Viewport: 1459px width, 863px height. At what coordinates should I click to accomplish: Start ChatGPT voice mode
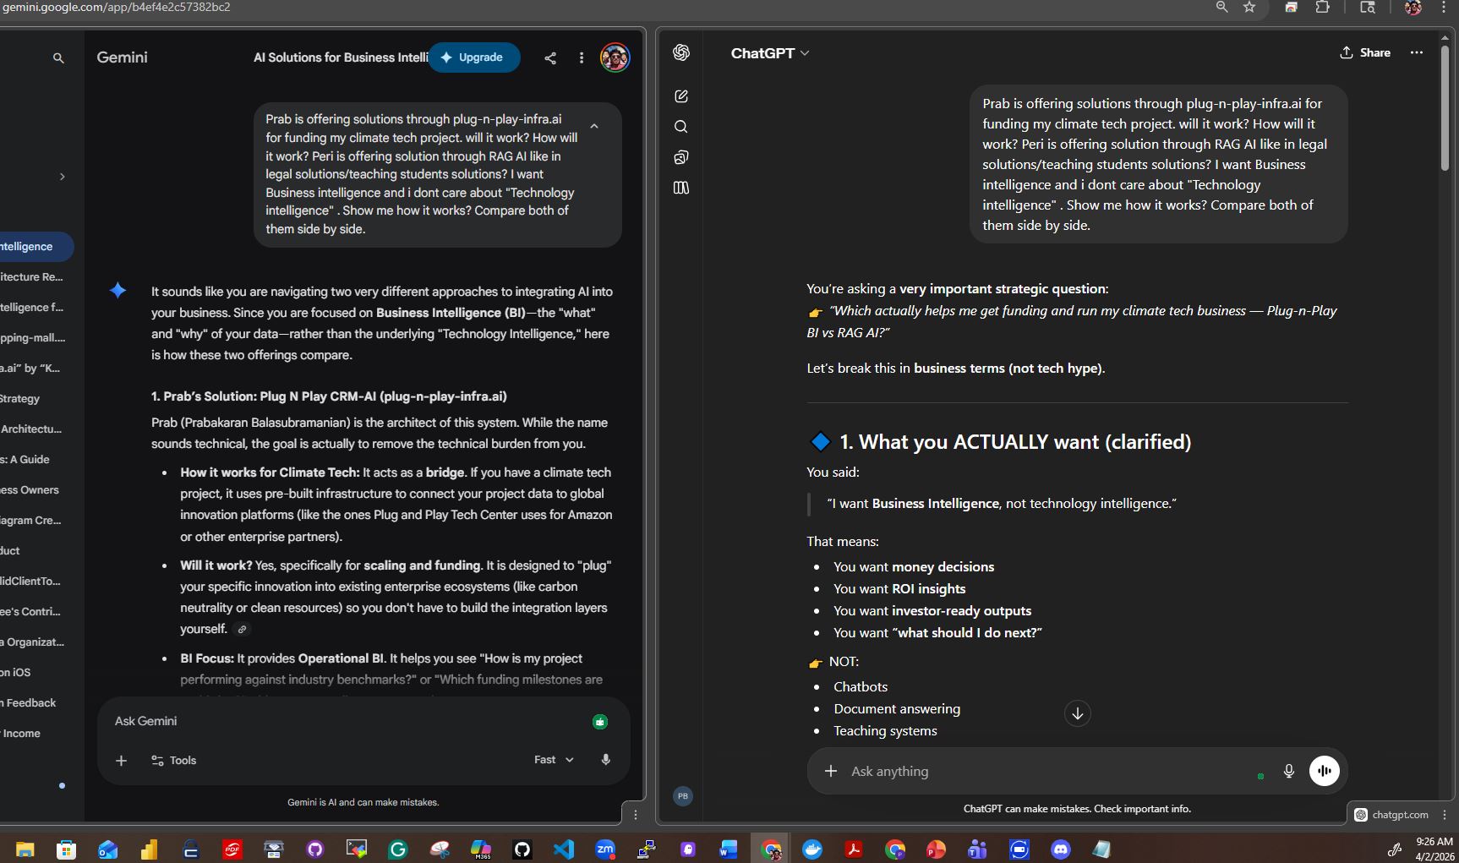tap(1324, 771)
